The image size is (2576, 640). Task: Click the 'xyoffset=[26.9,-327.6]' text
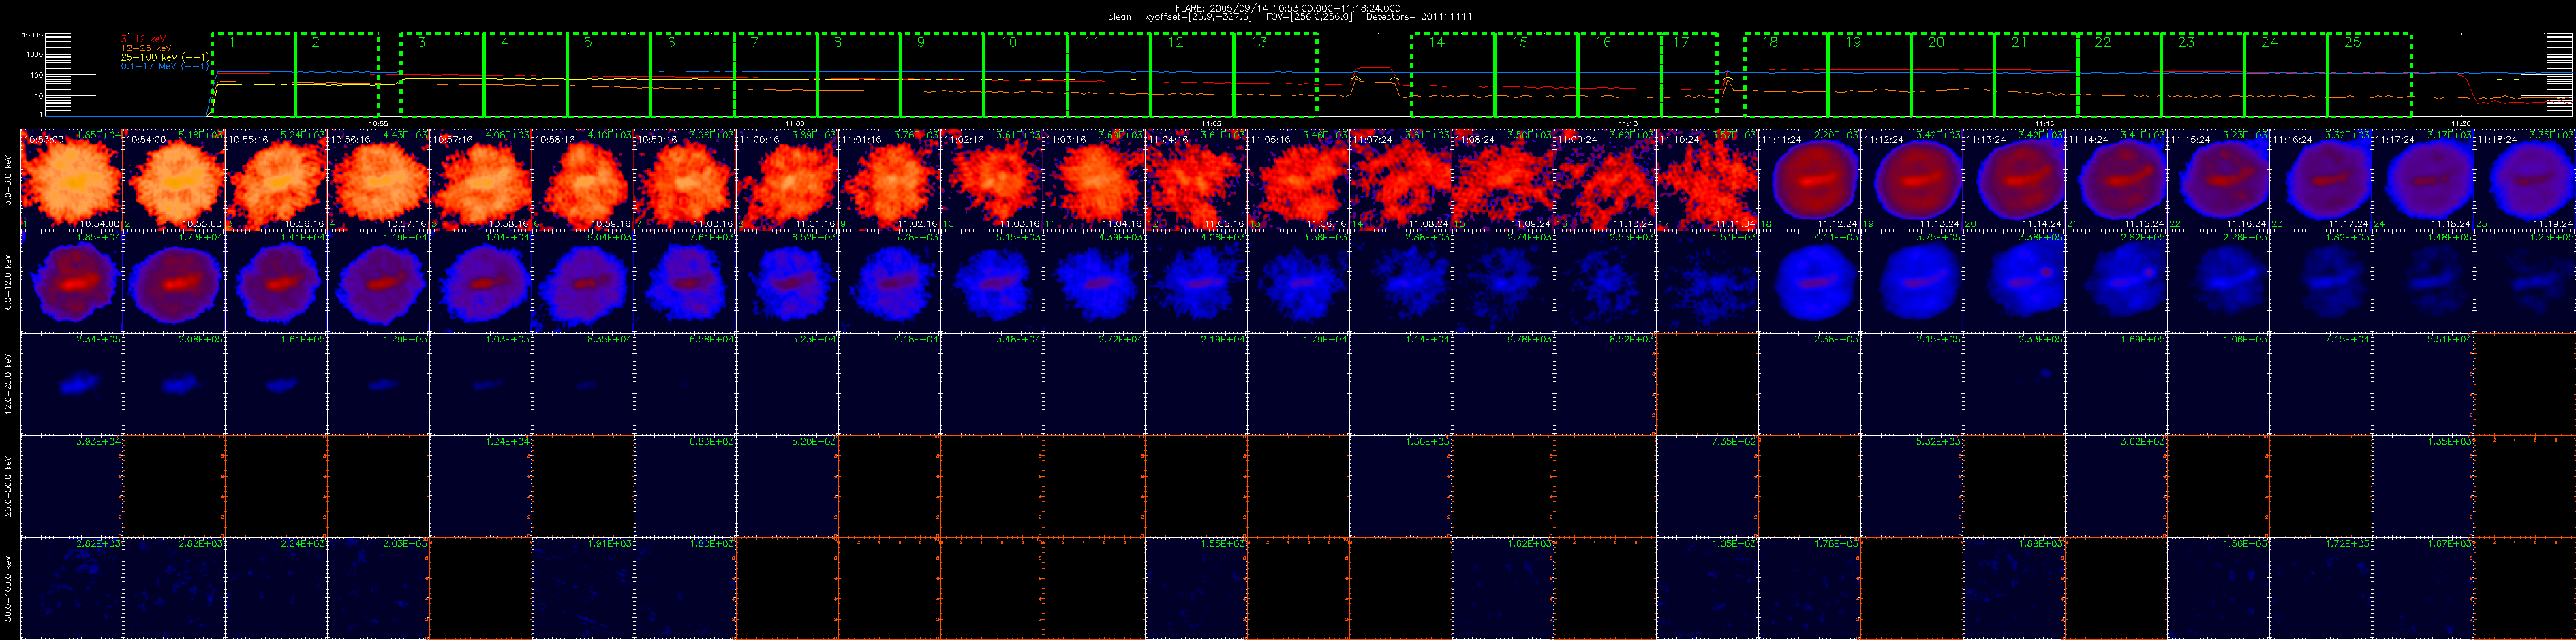click(x=1198, y=17)
